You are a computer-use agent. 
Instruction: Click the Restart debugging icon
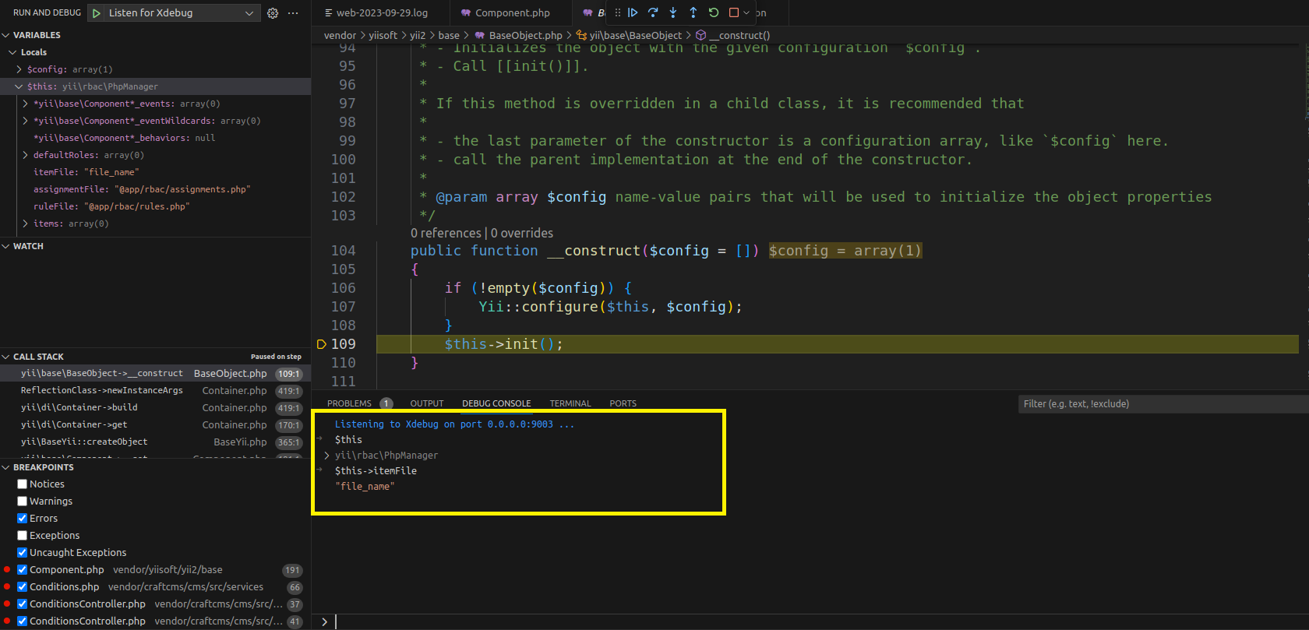713,12
